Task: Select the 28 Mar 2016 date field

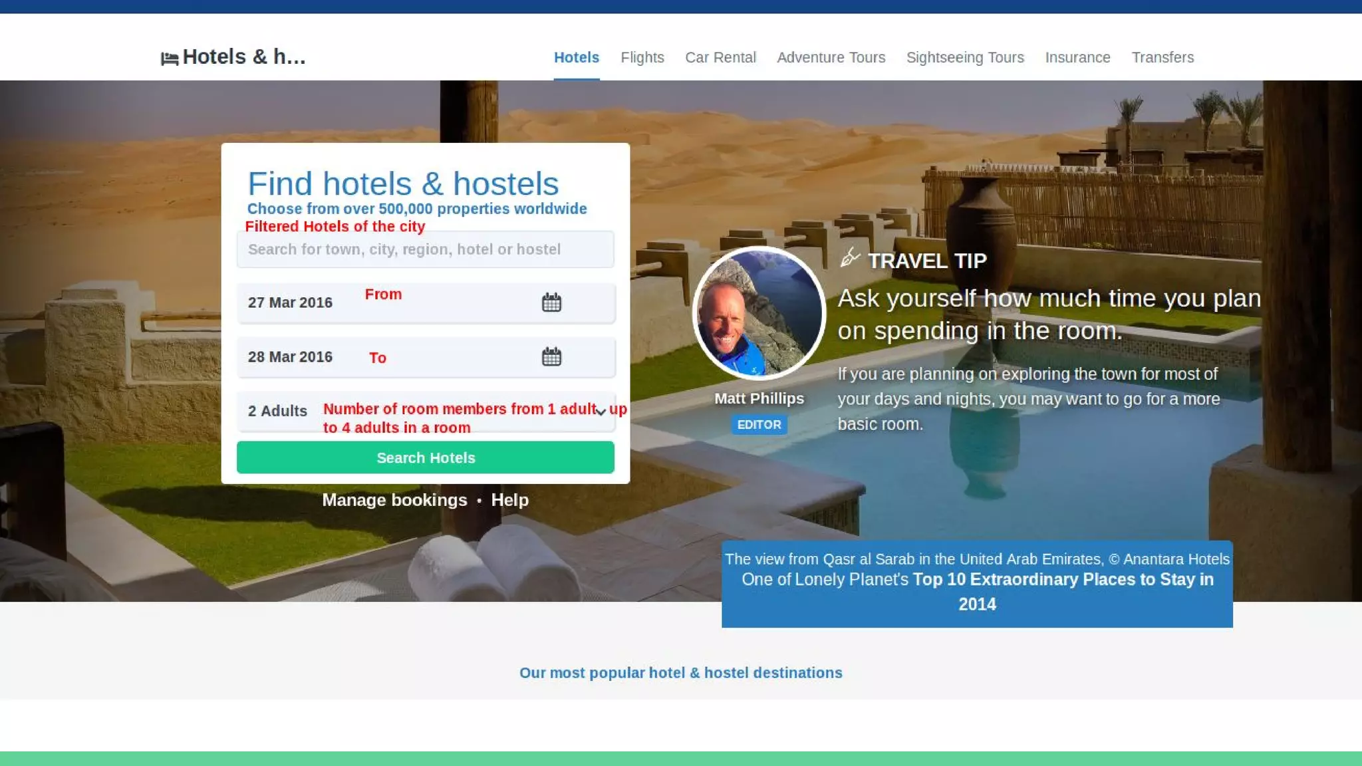Action: (426, 358)
